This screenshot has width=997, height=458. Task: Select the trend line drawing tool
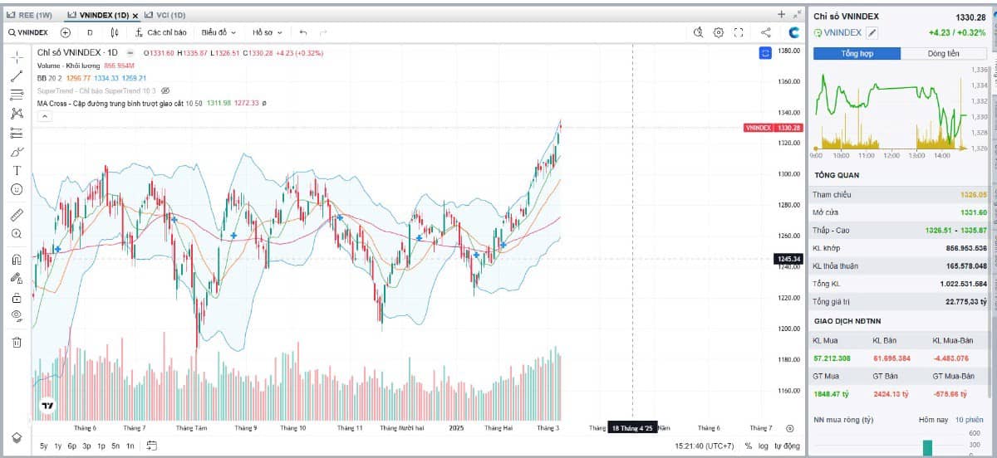click(x=17, y=76)
